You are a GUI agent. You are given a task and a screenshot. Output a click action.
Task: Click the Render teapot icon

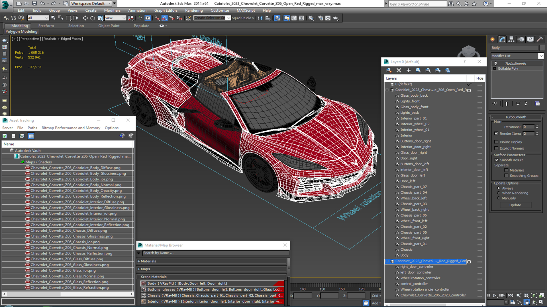pyautogui.click(x=336, y=18)
